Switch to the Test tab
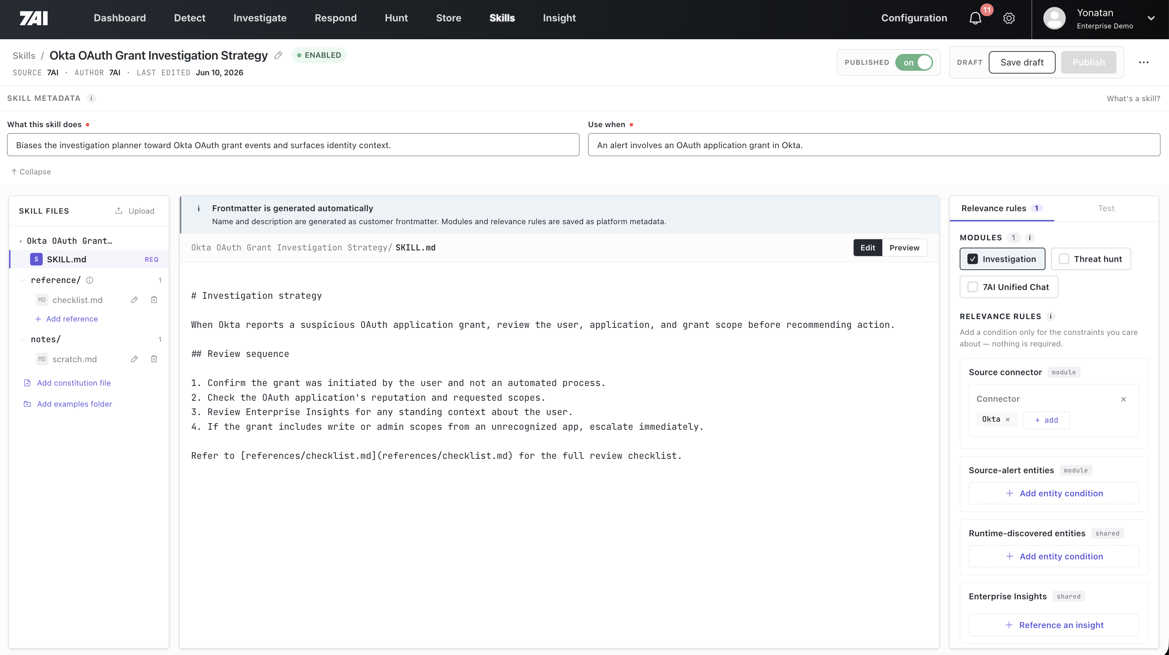Viewport: 1169px width, 655px height. pos(1106,208)
